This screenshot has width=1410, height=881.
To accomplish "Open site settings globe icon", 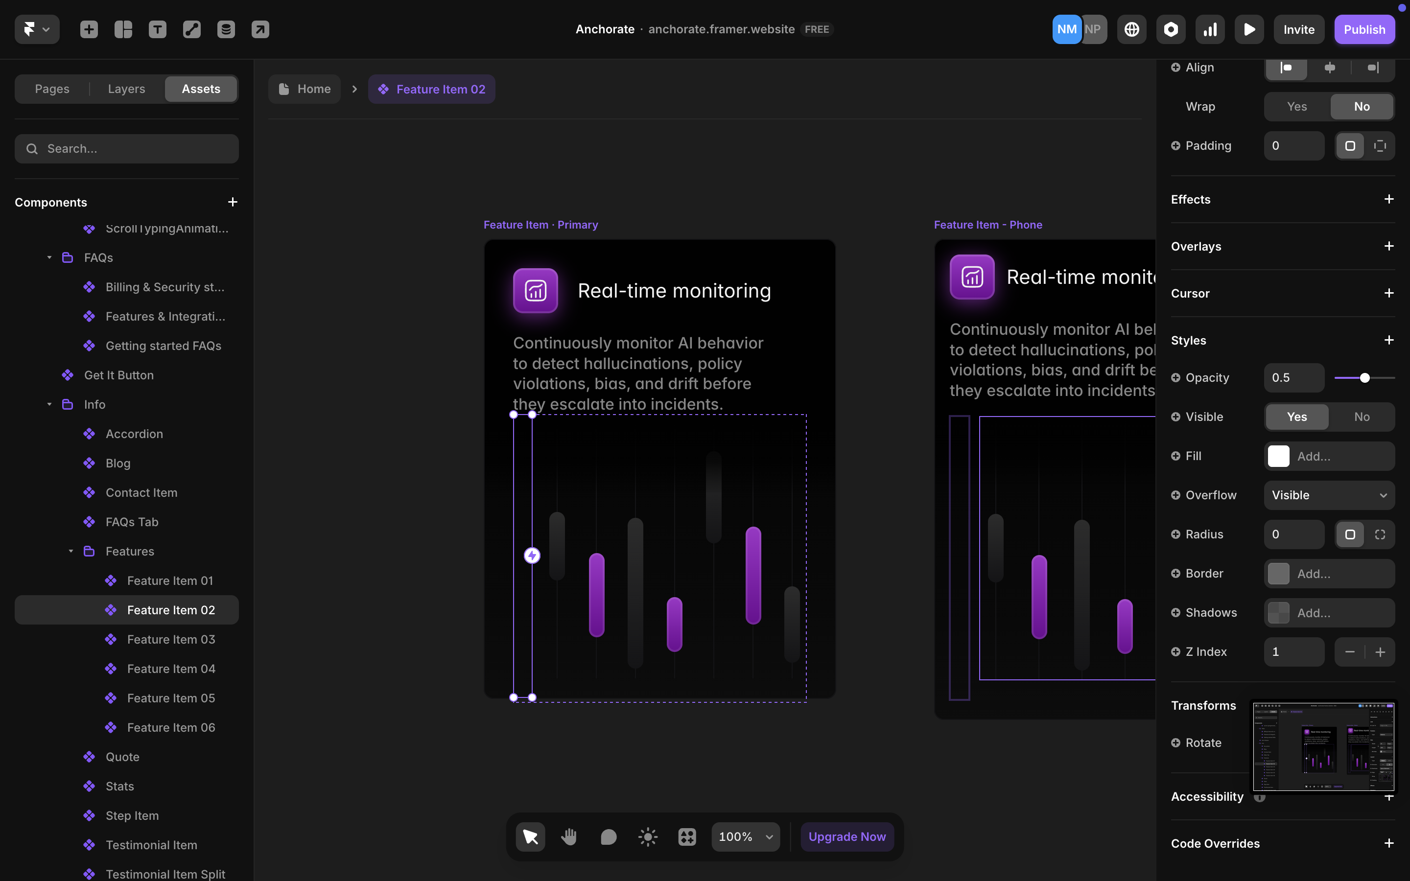I will [x=1131, y=29].
